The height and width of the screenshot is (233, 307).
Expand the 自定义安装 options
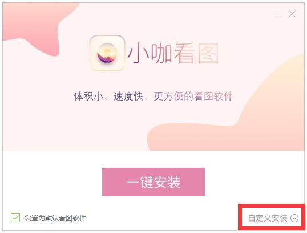tap(273, 218)
